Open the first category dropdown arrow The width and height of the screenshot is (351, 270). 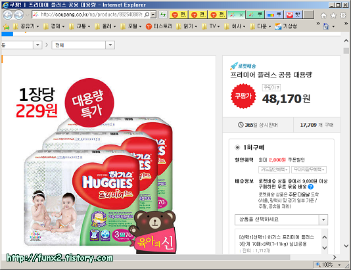pyautogui.click(x=37, y=45)
